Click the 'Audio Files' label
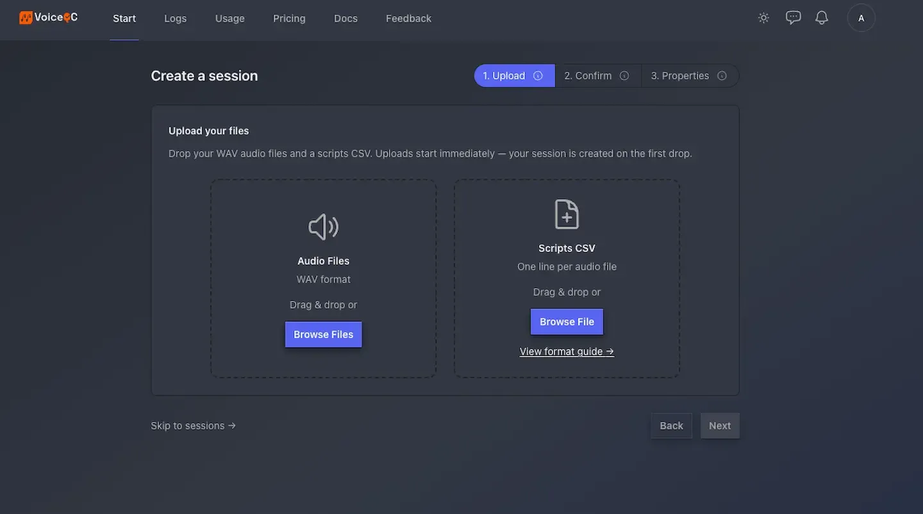This screenshot has height=514, width=923. pos(324,261)
